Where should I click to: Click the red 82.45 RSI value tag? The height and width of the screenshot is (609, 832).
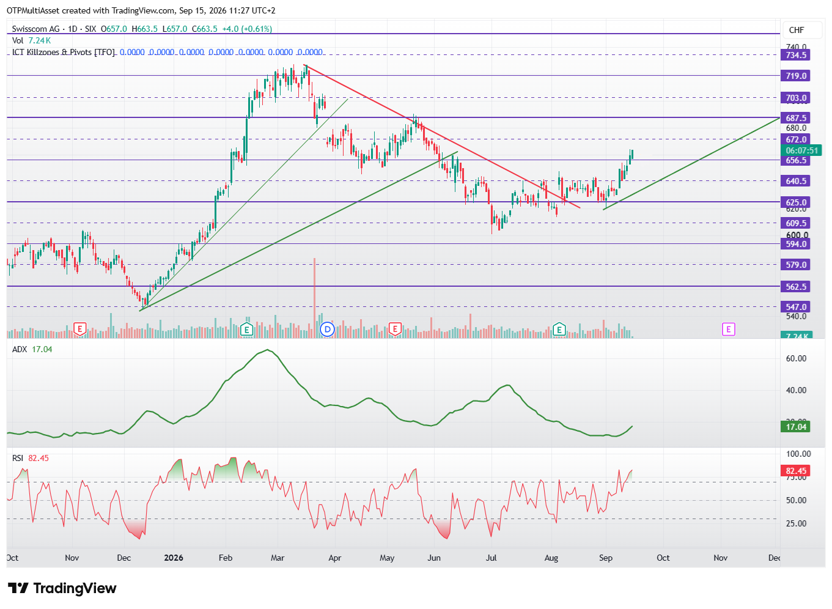(x=796, y=471)
